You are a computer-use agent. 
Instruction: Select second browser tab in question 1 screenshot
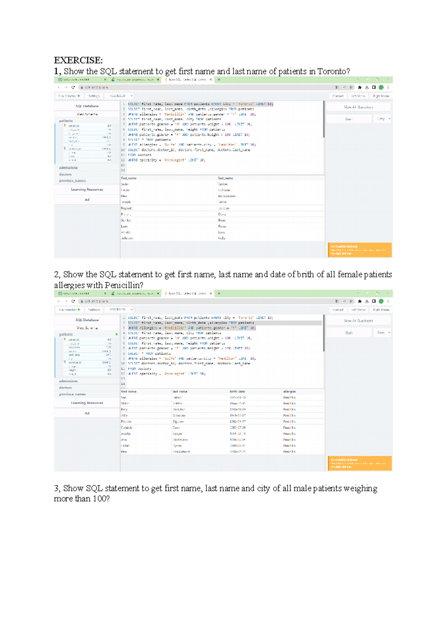click(x=135, y=80)
